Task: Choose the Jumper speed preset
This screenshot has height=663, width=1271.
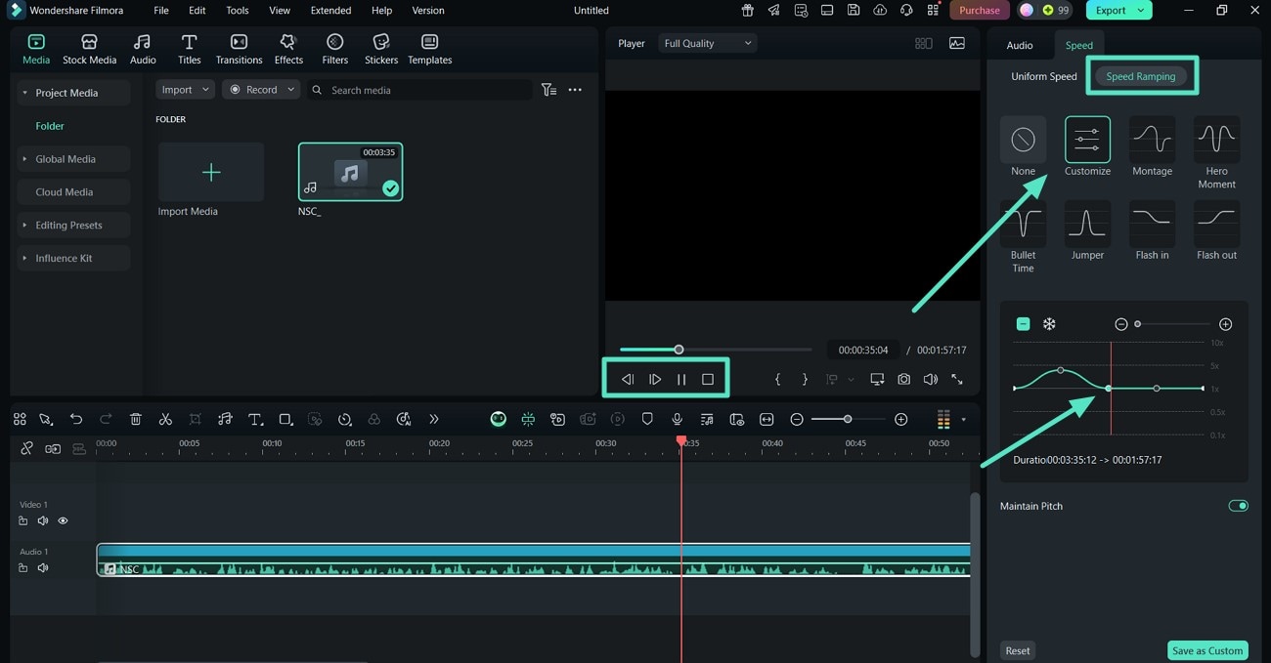Action: tap(1087, 230)
